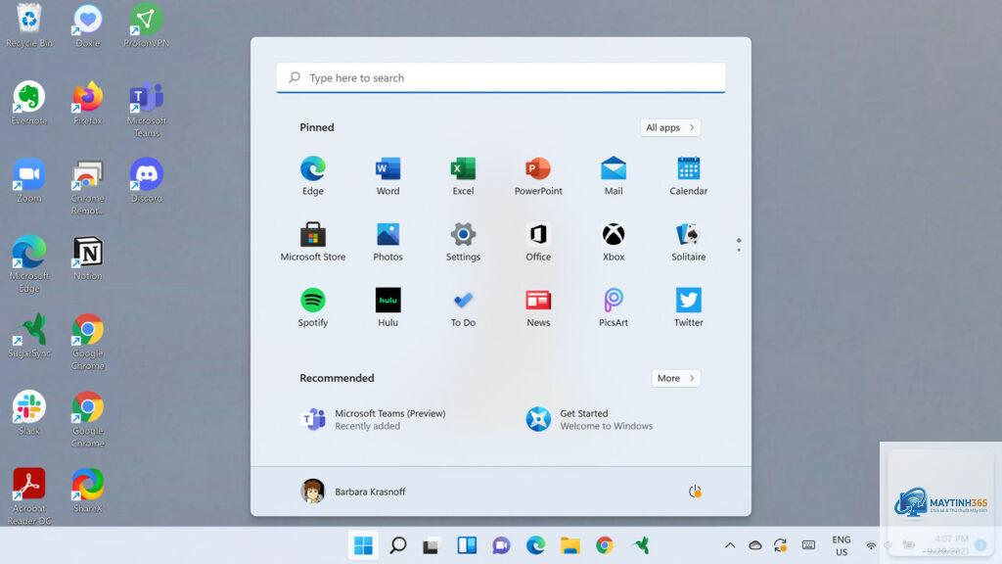Launch PicsArt from pinned apps
This screenshot has height=564, width=1002.
pyautogui.click(x=614, y=306)
